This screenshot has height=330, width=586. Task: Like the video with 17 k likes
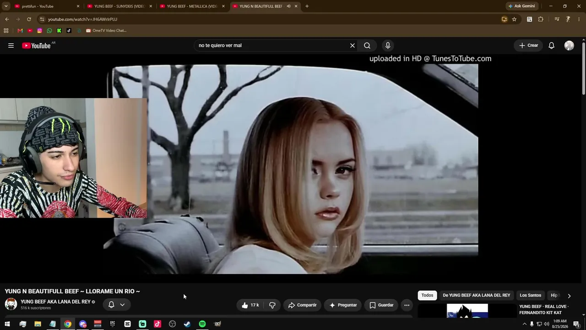pyautogui.click(x=250, y=305)
